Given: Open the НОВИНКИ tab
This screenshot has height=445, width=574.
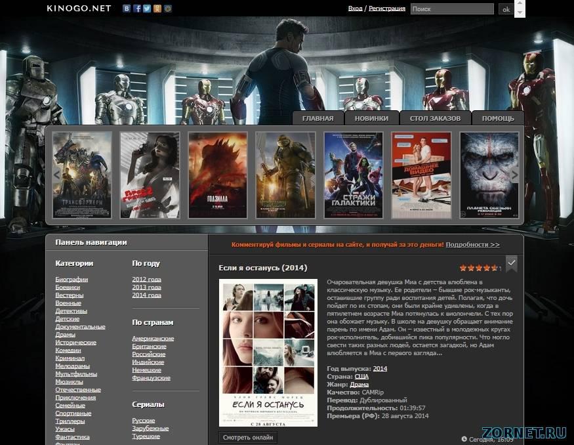Looking at the screenshot, I should (x=371, y=118).
